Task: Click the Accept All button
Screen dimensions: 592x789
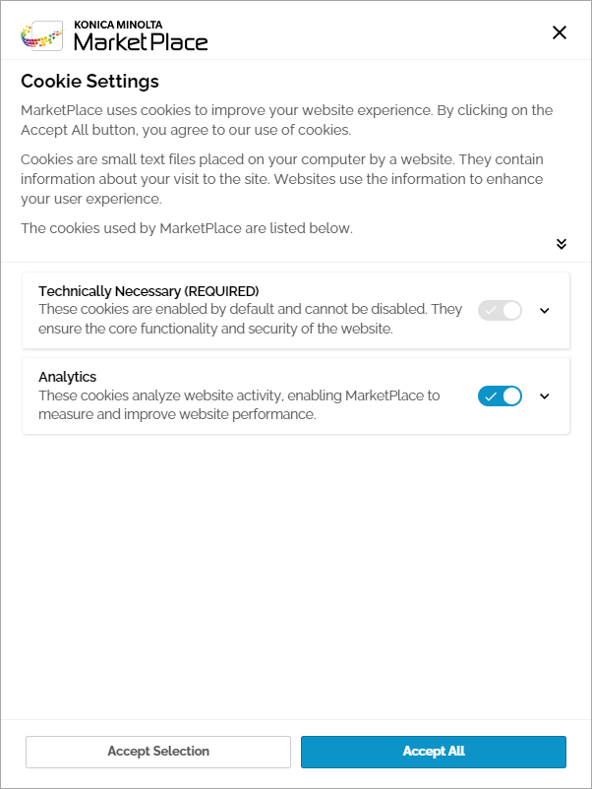Action: (434, 752)
